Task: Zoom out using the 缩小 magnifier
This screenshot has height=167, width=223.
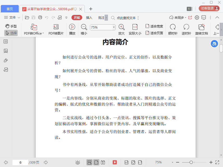Action: (x=84, y=27)
